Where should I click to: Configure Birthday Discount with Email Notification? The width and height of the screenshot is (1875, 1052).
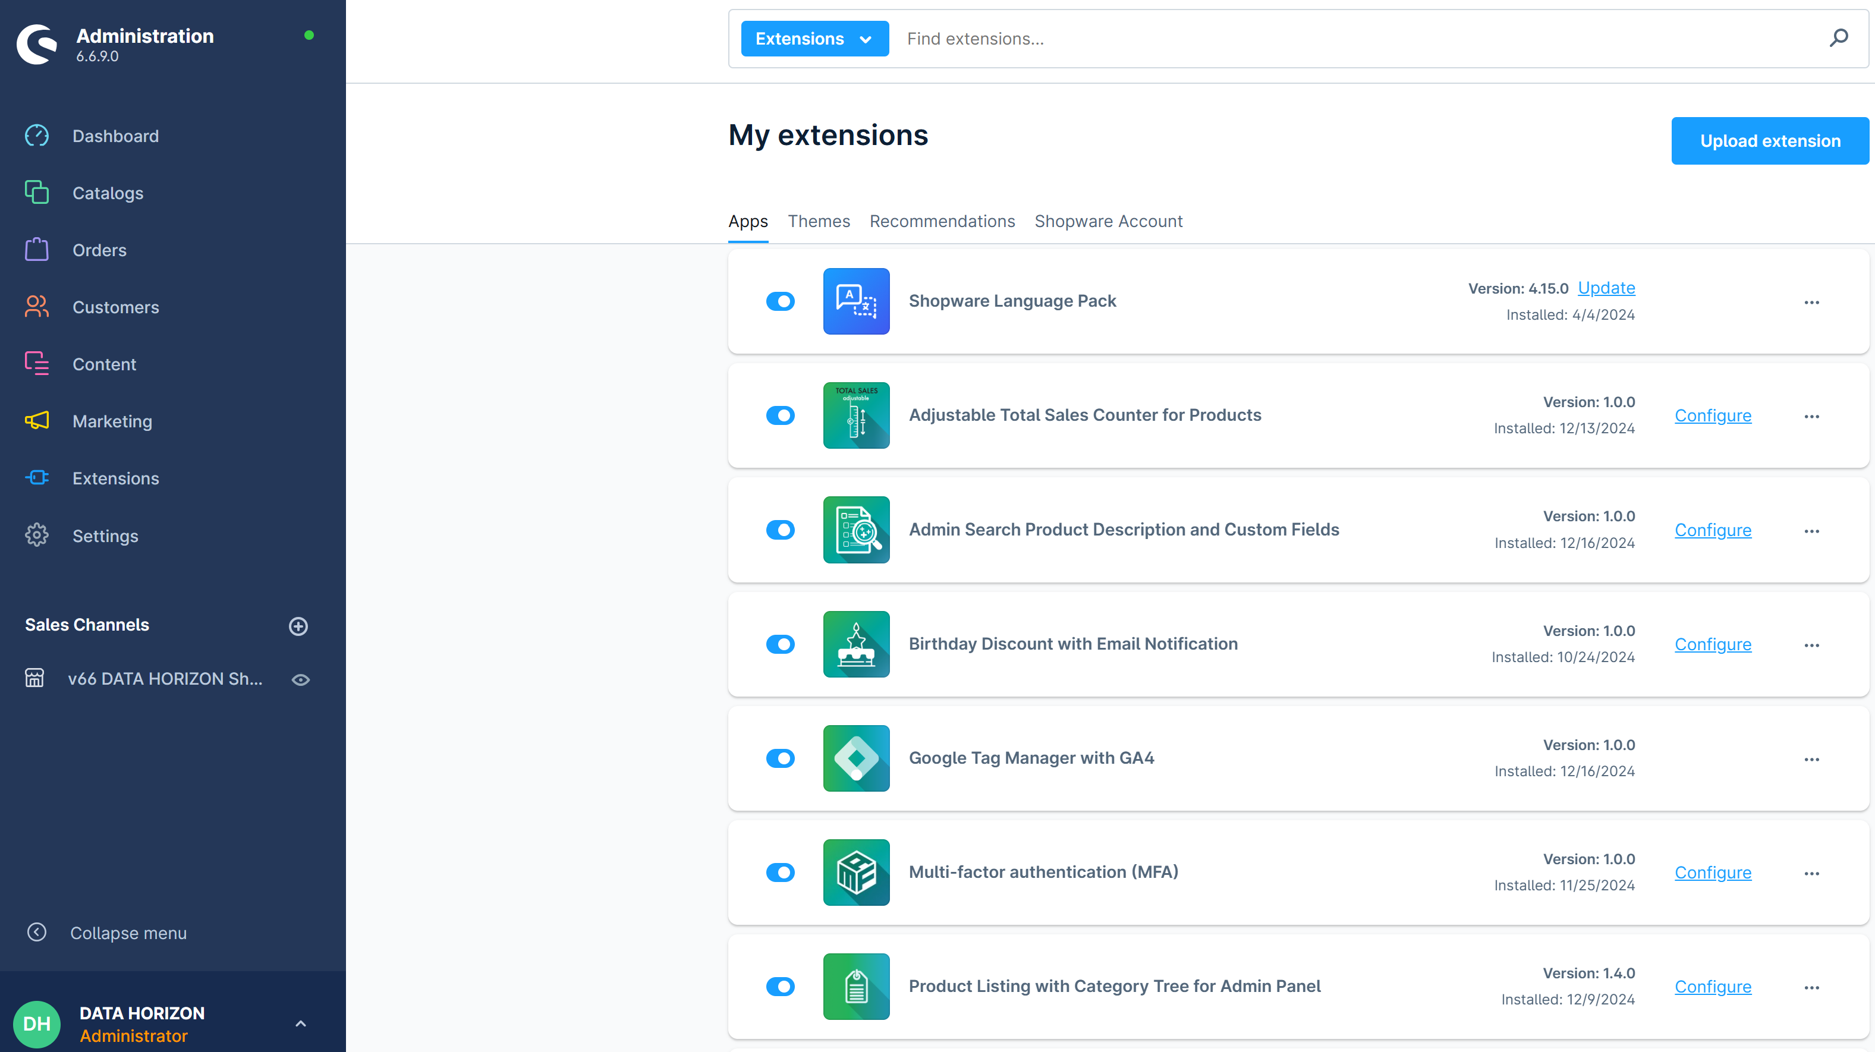tap(1713, 644)
